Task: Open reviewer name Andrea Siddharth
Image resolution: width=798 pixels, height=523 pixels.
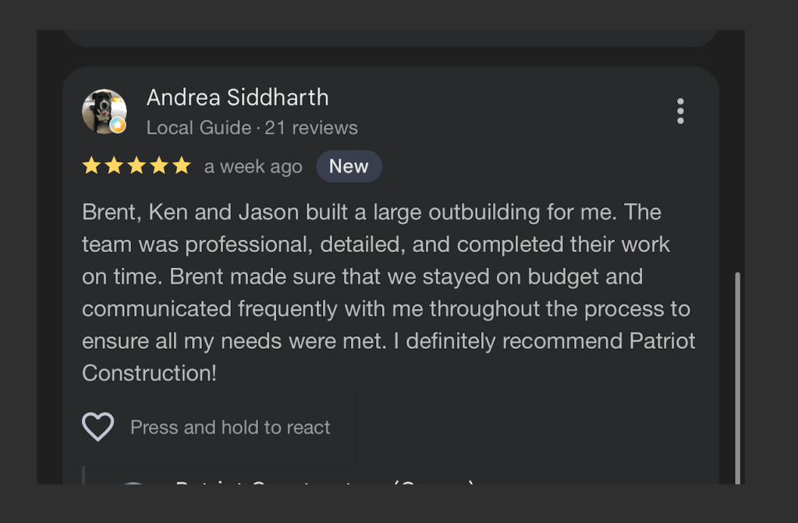Action: pyautogui.click(x=237, y=98)
